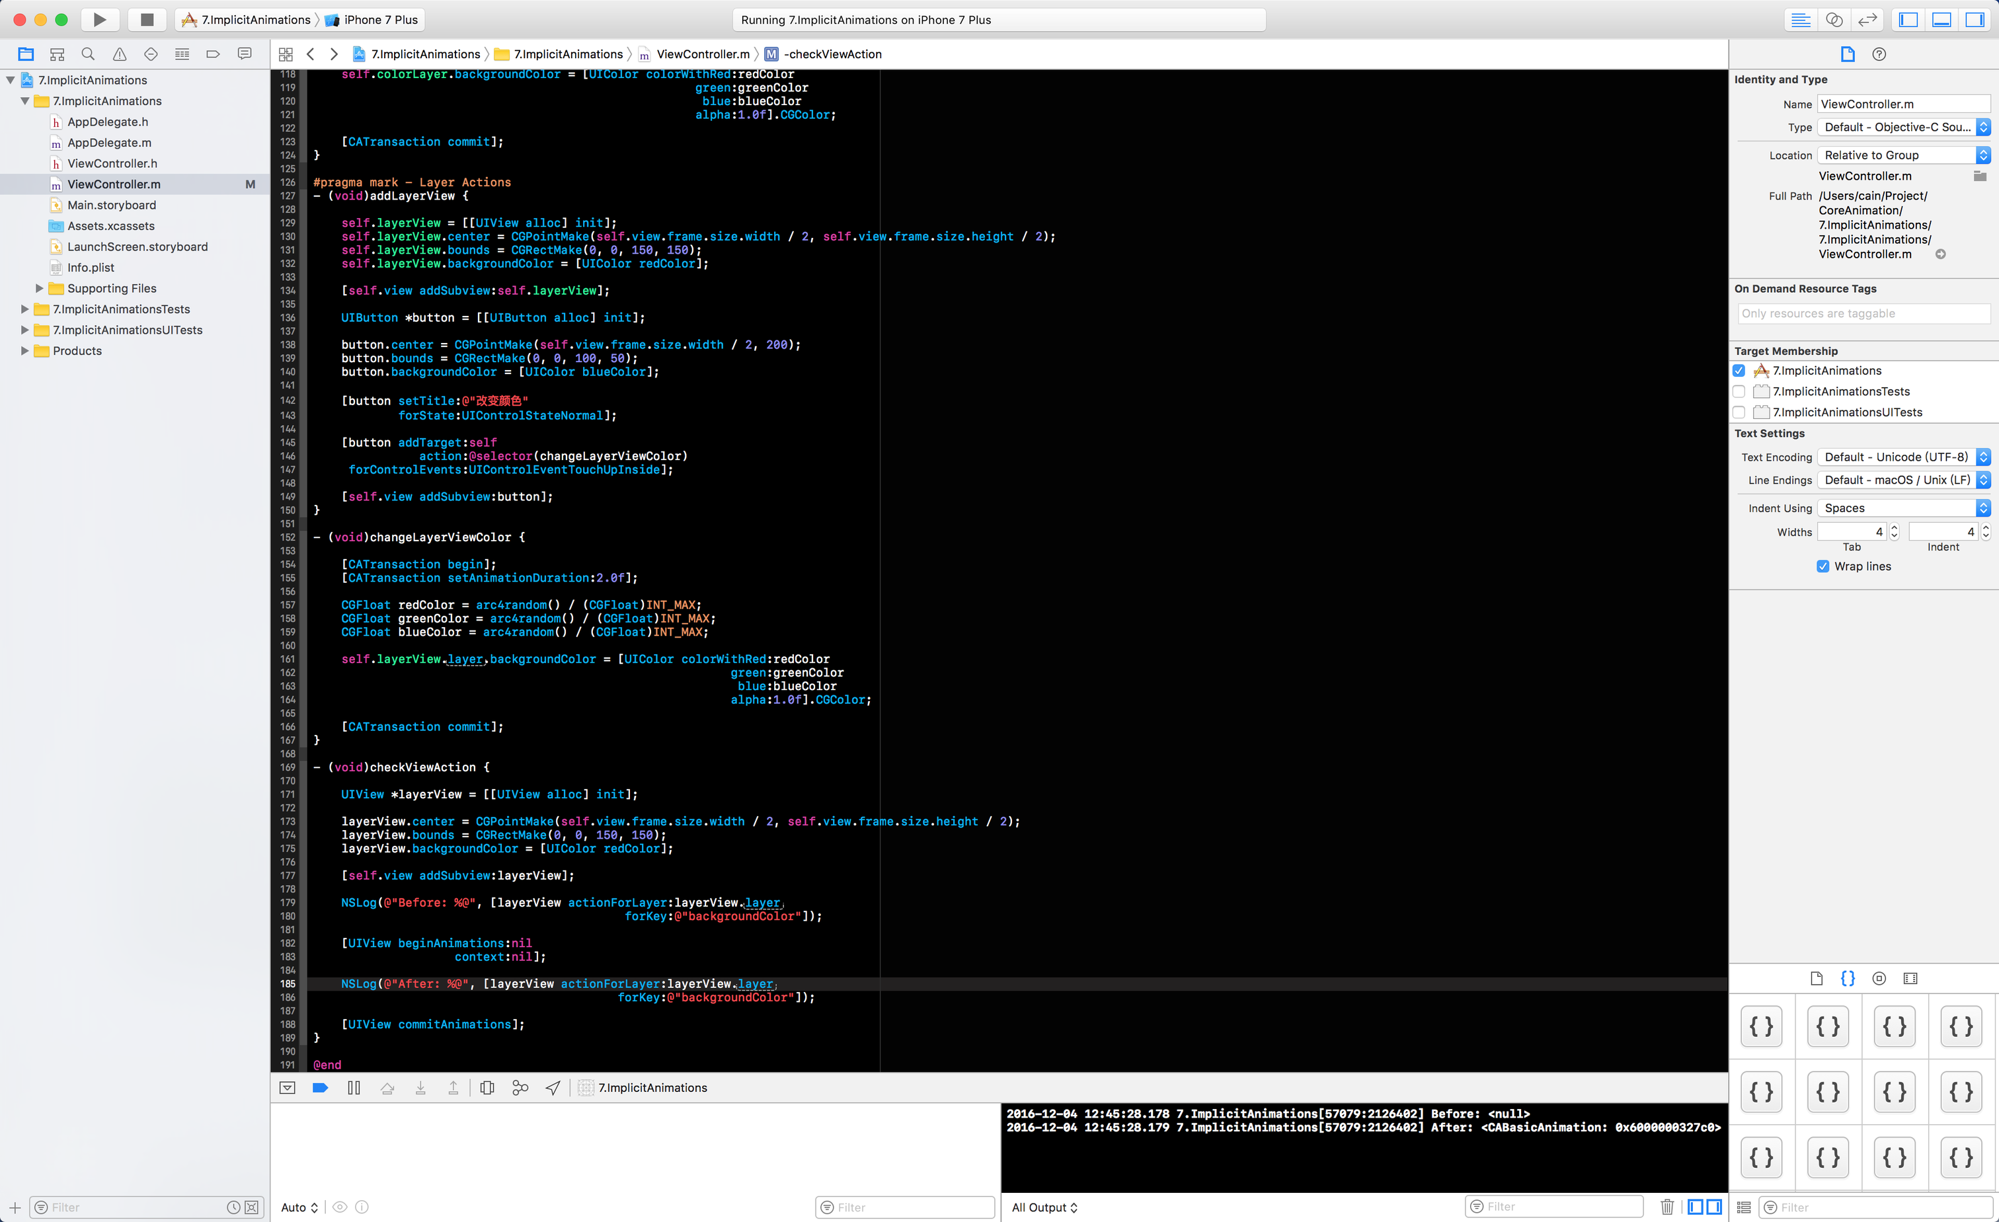Click the Pause program execution button
Image resolution: width=1999 pixels, height=1222 pixels.
coord(354,1087)
